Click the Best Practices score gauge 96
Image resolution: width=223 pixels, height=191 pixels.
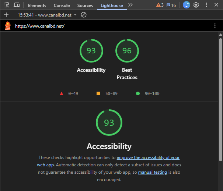(127, 51)
